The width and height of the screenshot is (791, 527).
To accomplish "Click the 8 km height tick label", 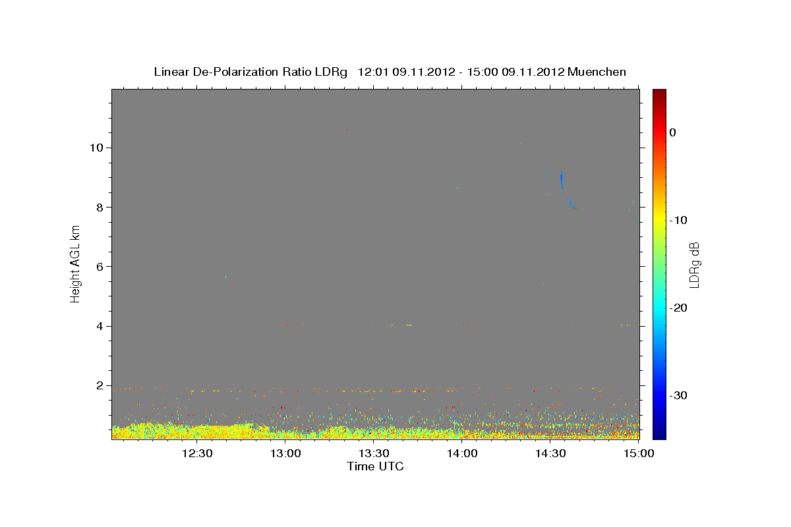I will click(100, 207).
